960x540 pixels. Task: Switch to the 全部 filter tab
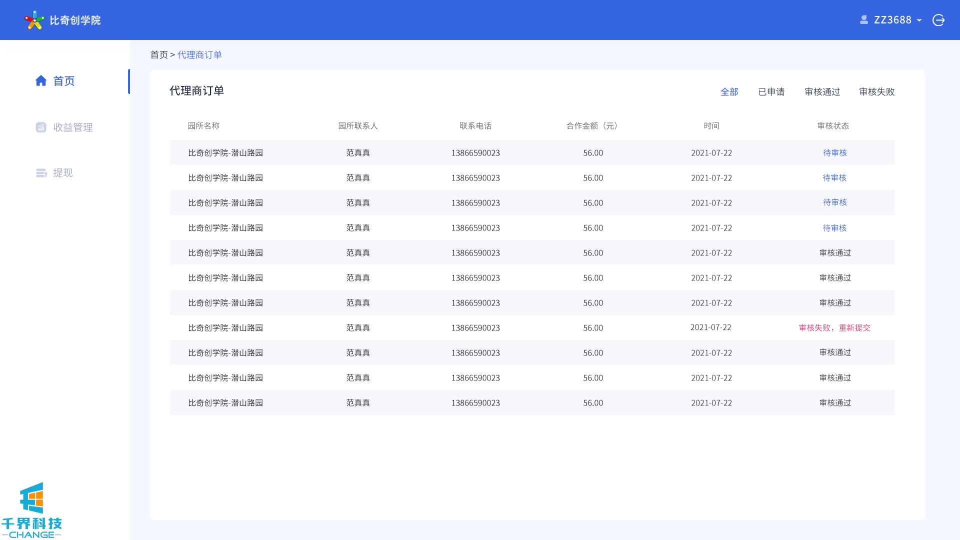(729, 92)
